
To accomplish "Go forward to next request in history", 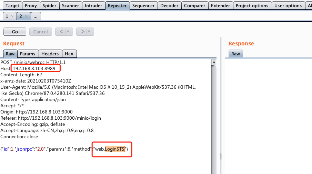I will pyautogui.click(x=82, y=32).
